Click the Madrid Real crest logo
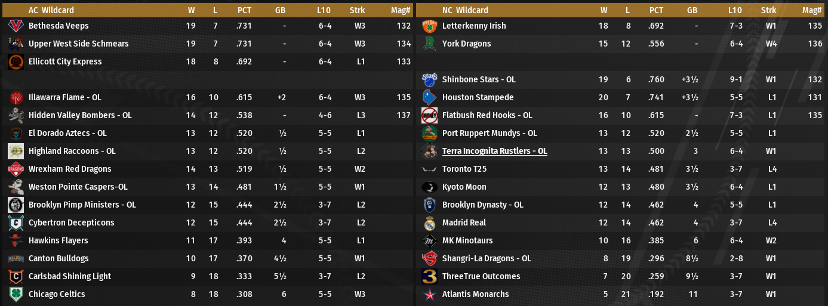Viewport: 828px width, 306px height. pyautogui.click(x=429, y=222)
